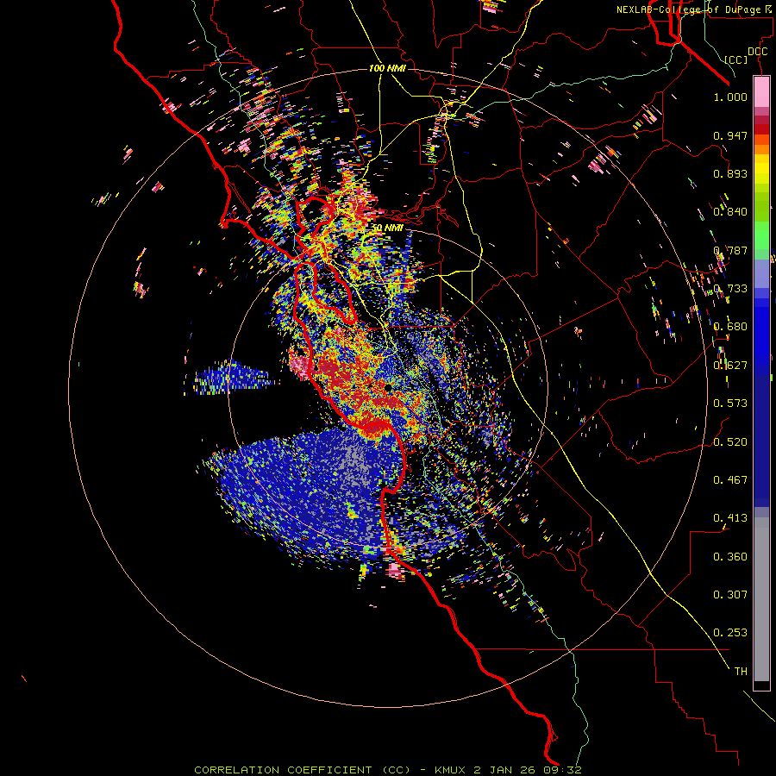Pick the lavender color bar segment
Screen dimensions: 776x776
(x=761, y=273)
